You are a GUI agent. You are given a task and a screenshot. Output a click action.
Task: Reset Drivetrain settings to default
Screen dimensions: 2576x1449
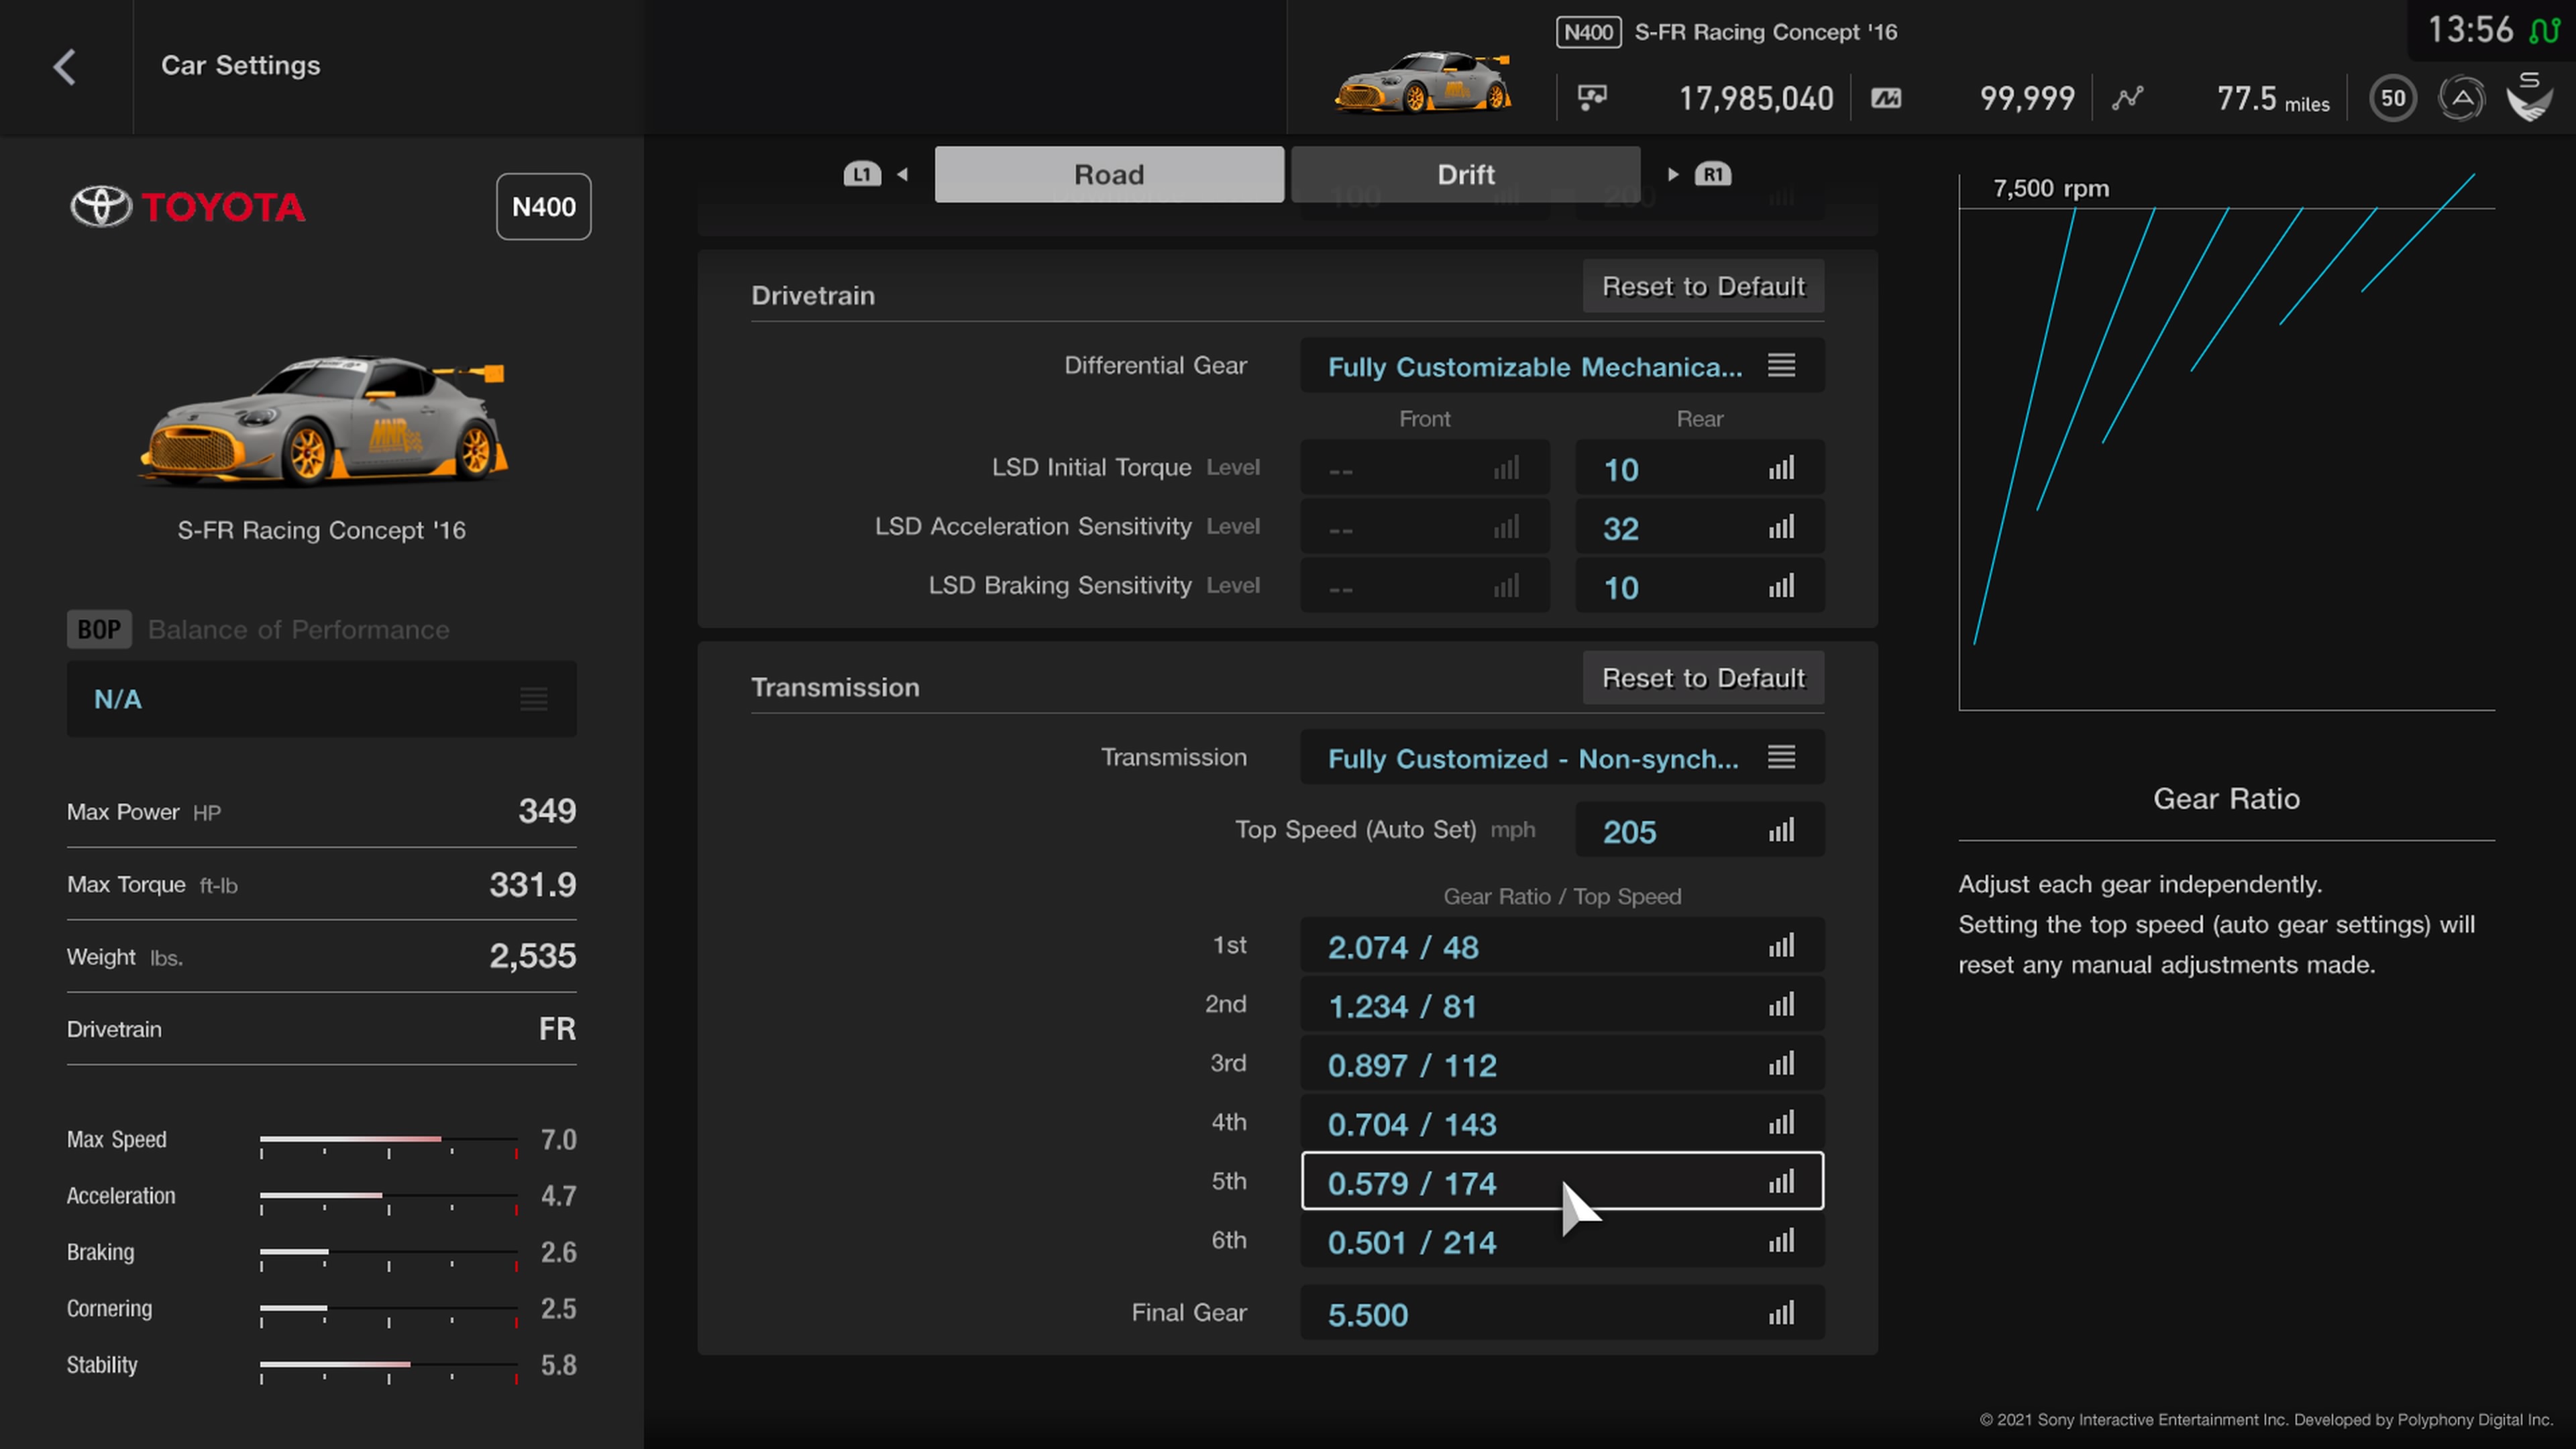click(x=1703, y=286)
